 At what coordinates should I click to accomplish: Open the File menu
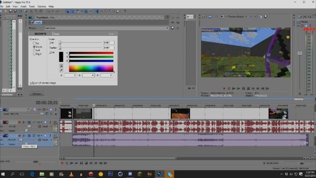1,6
